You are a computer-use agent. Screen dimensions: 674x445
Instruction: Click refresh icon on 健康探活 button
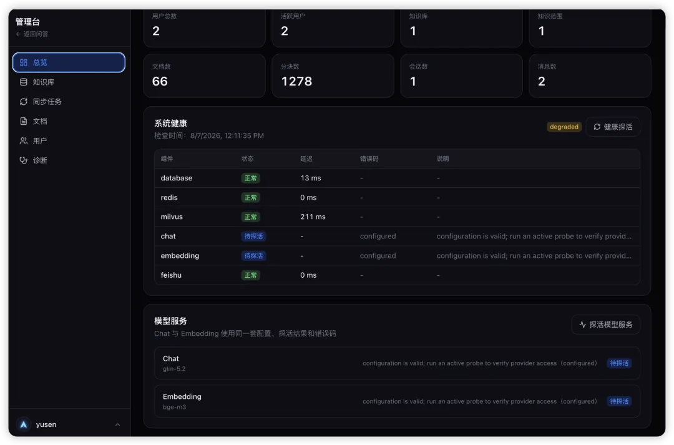(597, 127)
